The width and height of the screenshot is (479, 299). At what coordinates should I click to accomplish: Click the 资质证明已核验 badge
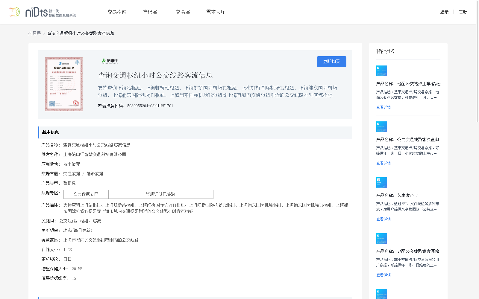[161, 194]
